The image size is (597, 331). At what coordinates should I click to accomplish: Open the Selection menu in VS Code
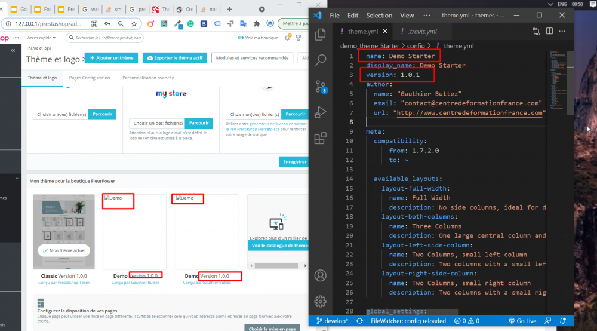click(x=379, y=15)
